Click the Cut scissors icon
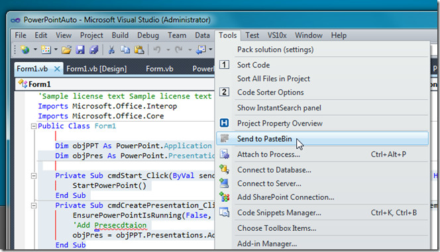This screenshot has width=440, height=252. coord(111,50)
